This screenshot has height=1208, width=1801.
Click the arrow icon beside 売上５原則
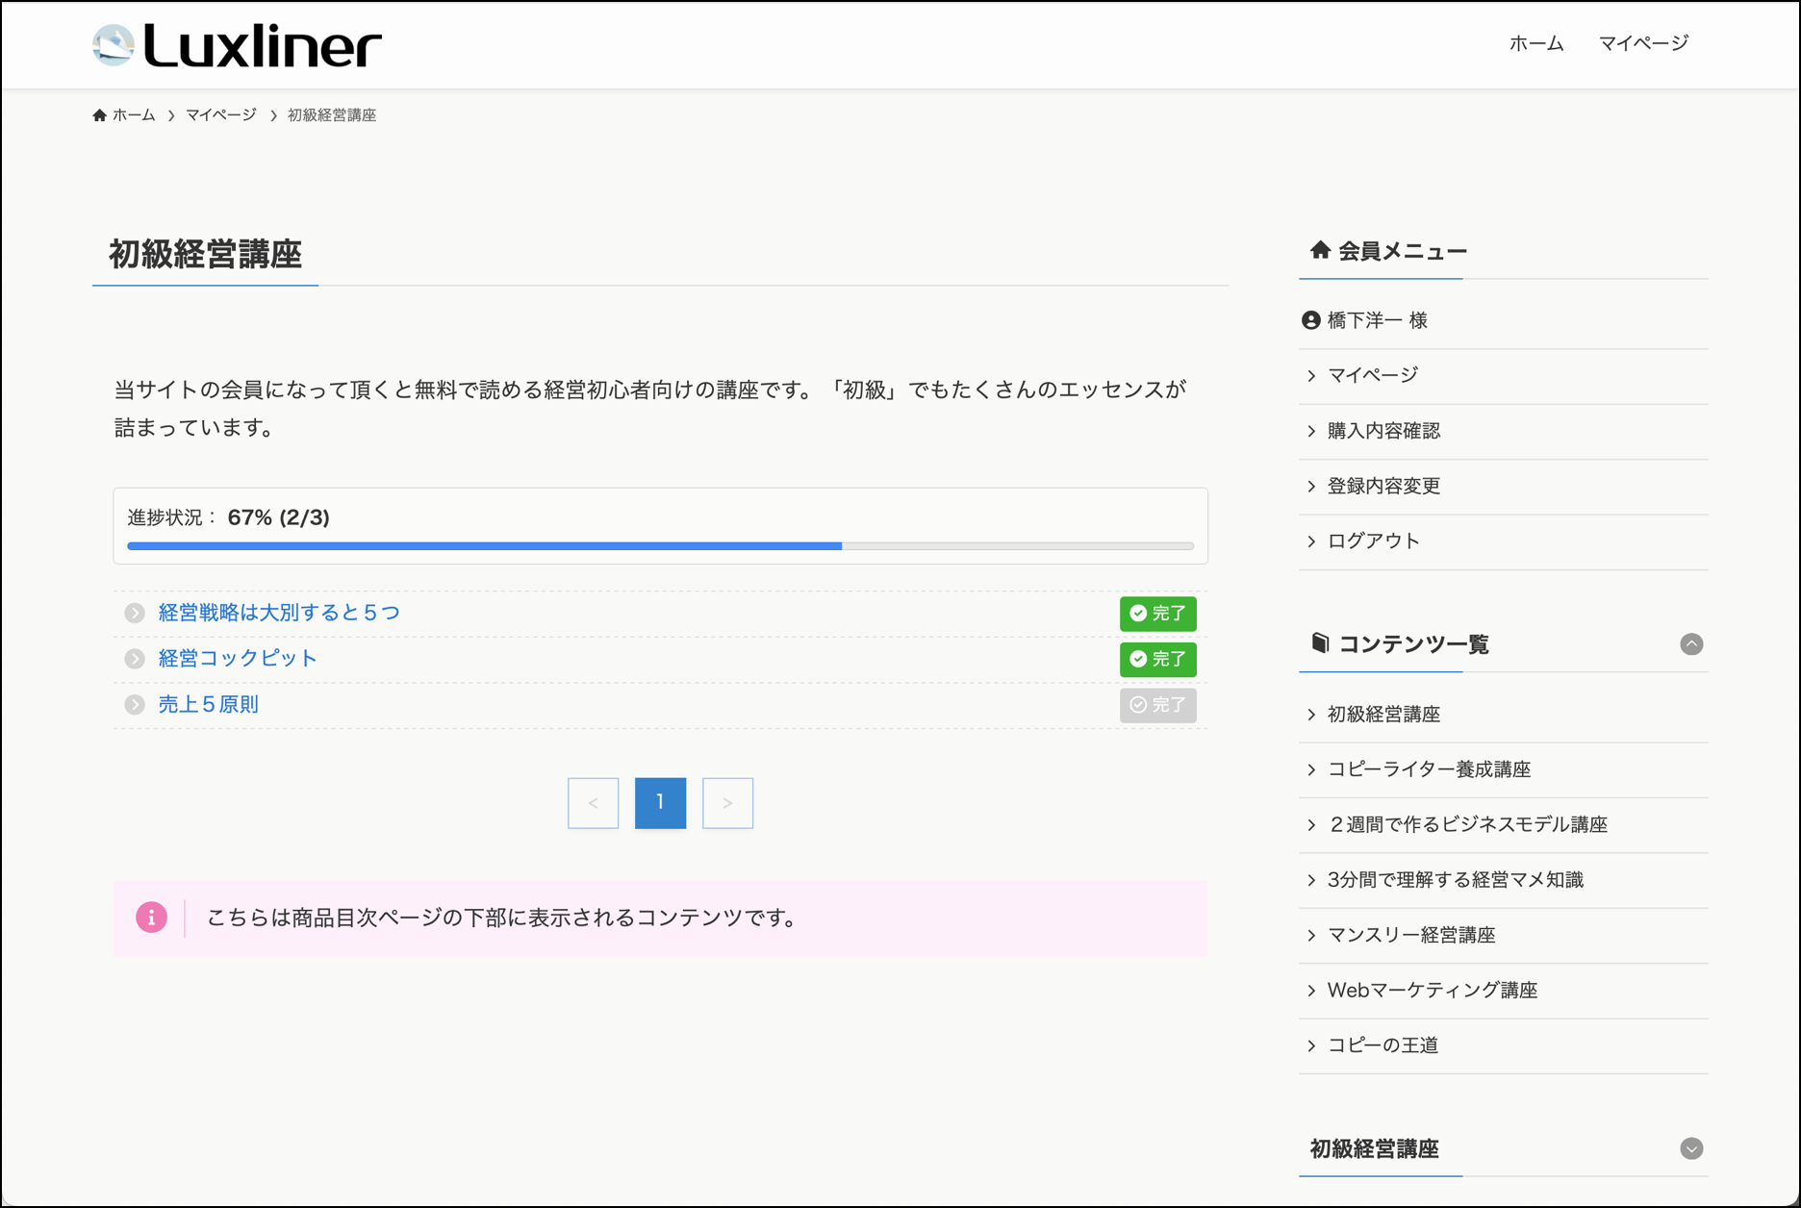point(135,705)
